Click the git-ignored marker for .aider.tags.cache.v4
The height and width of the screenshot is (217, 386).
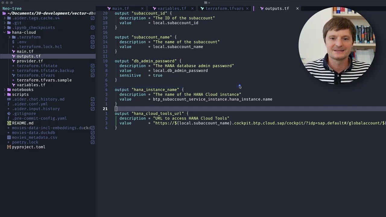click(x=93, y=18)
